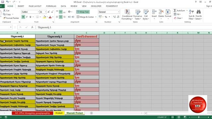
Task: Open Sort & Filter menu
Action: [191, 15]
